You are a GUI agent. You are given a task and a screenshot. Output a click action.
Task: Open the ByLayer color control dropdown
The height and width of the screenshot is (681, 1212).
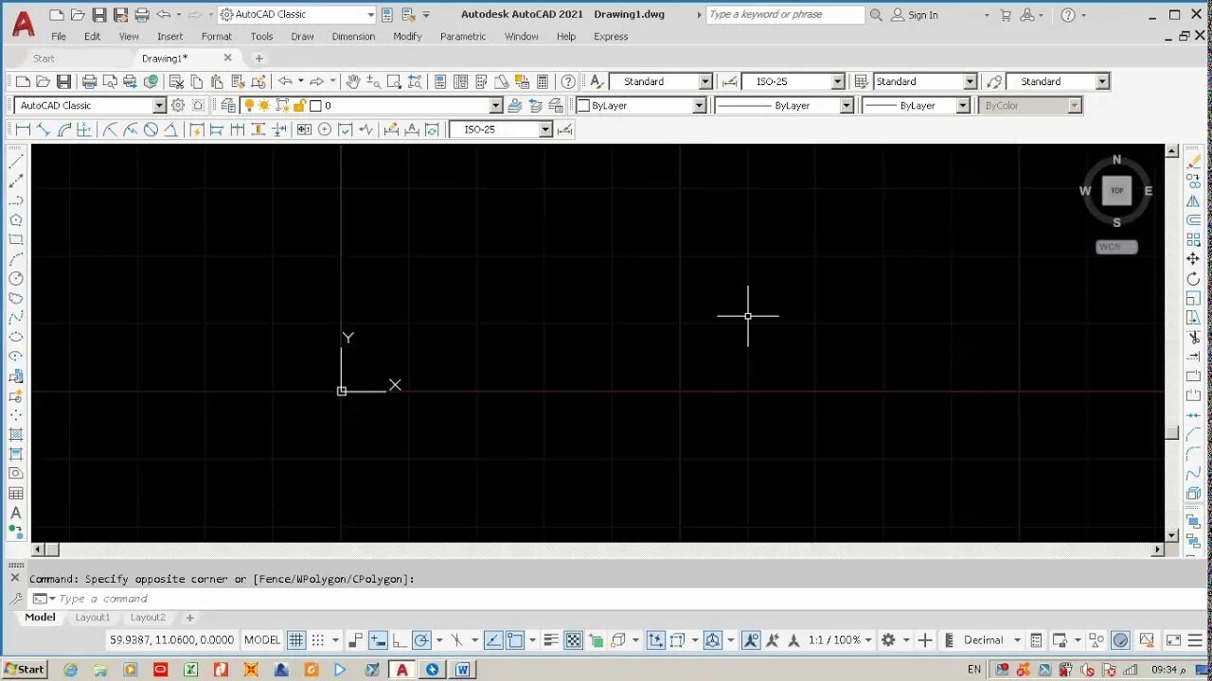pyautogui.click(x=700, y=106)
